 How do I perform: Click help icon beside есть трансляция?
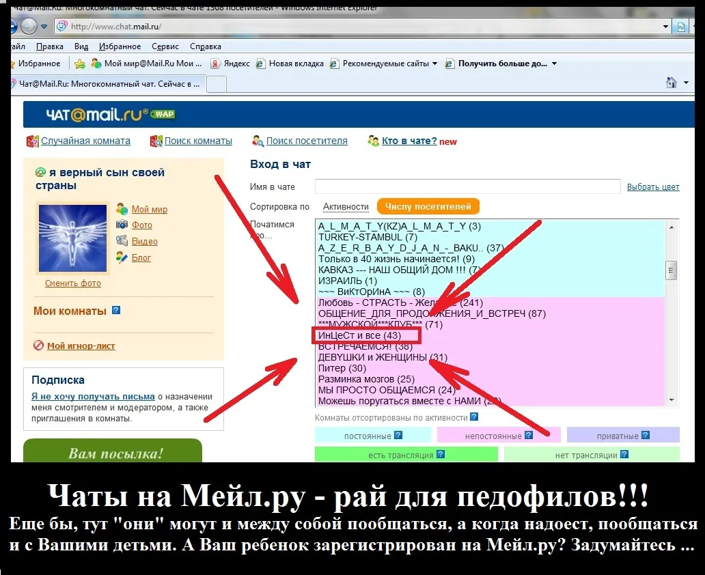(440, 455)
